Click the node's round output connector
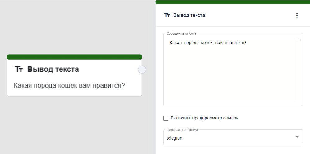Screen dimensions: 310x154 tap(142, 70)
